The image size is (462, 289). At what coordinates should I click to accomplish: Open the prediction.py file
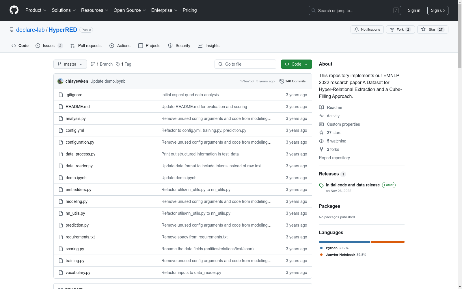coord(77,225)
